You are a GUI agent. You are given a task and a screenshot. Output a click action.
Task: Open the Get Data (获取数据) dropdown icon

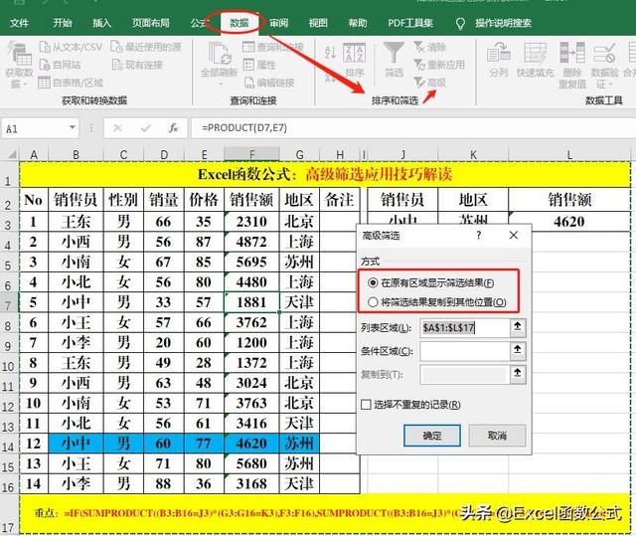tap(20, 54)
